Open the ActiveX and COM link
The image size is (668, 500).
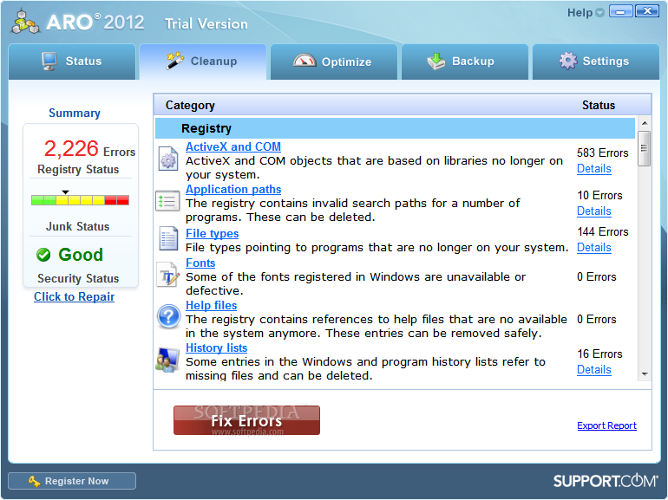click(233, 146)
